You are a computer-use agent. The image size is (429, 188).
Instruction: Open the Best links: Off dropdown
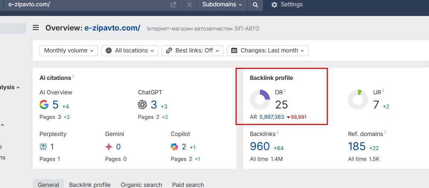point(193,51)
